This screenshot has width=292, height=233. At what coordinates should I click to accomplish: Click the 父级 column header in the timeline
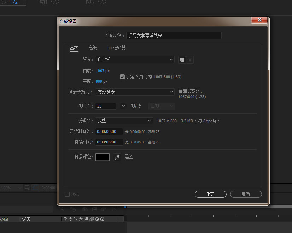(x=26, y=219)
